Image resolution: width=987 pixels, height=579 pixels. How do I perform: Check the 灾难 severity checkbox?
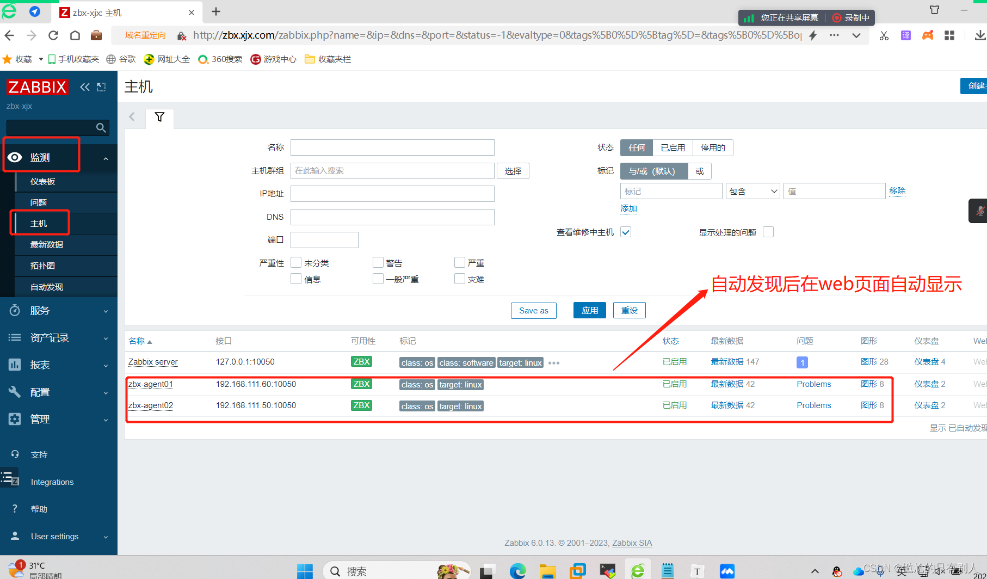pos(460,279)
